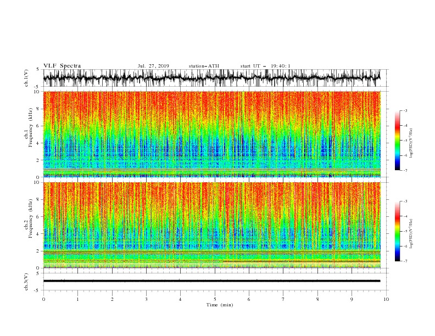
Task: Click the ch.2 colorbar log(PSD) label
Action: click(411, 233)
